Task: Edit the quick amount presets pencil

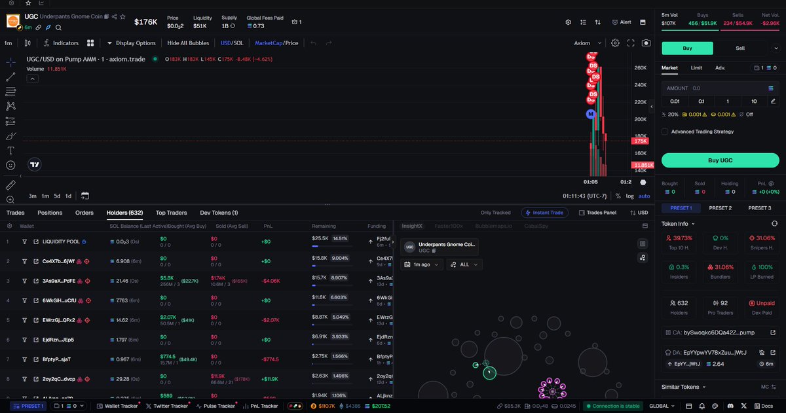Action: [774, 101]
